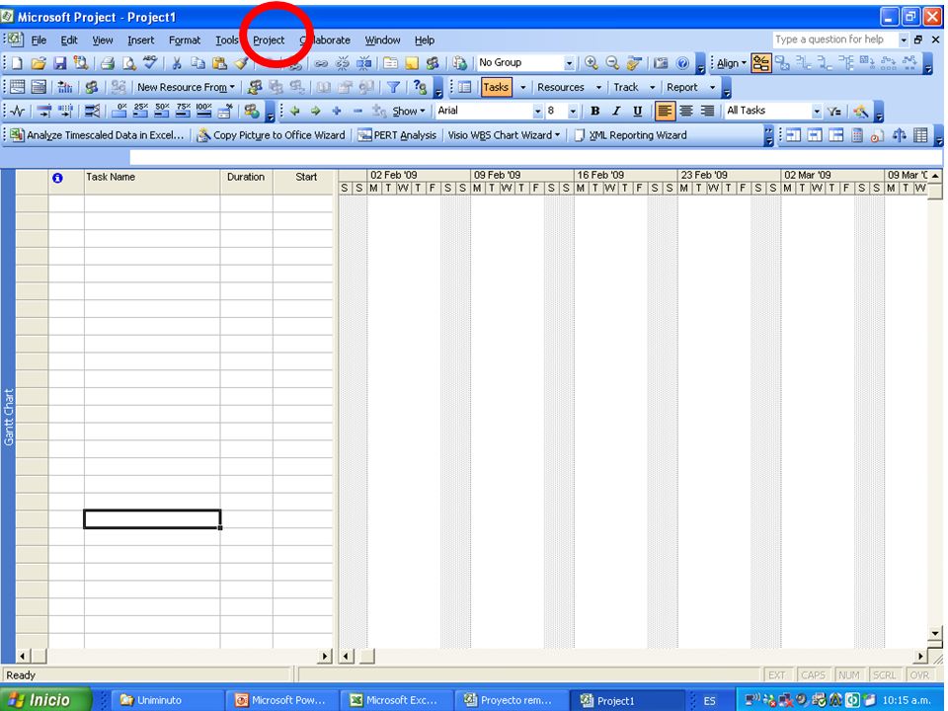Open the yellow Task Notes icon
The image size is (948, 711).
(412, 63)
